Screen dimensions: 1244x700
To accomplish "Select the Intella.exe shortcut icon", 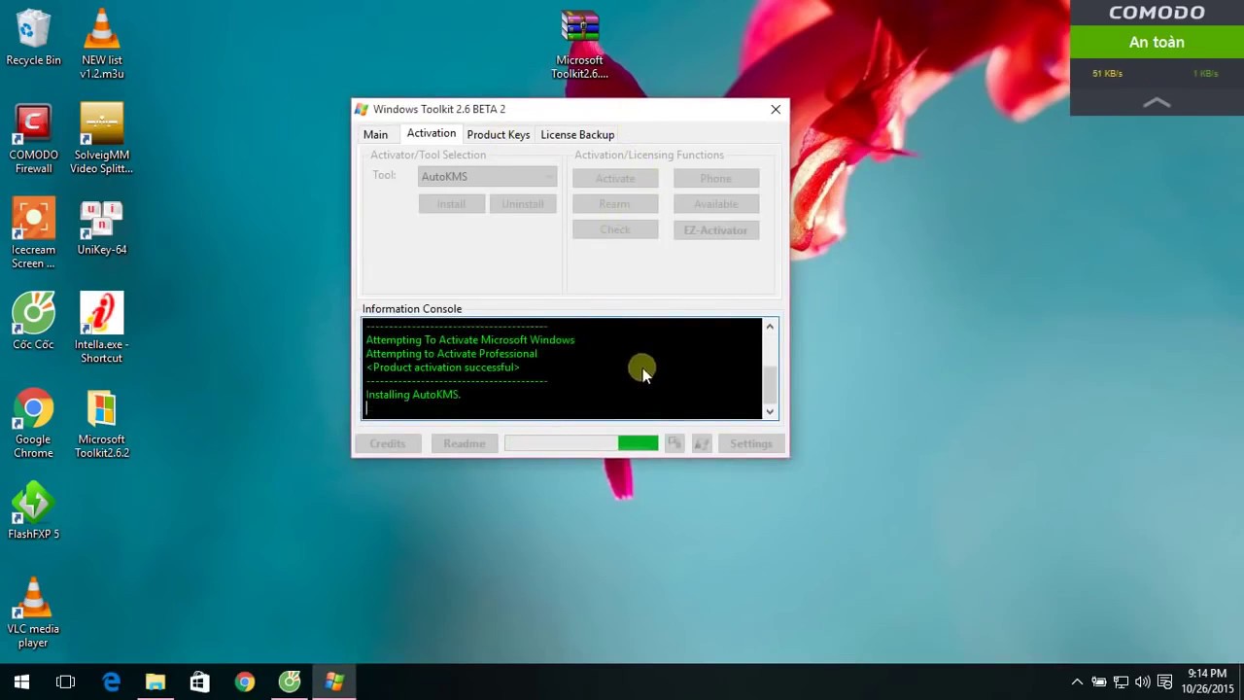I will [102, 329].
